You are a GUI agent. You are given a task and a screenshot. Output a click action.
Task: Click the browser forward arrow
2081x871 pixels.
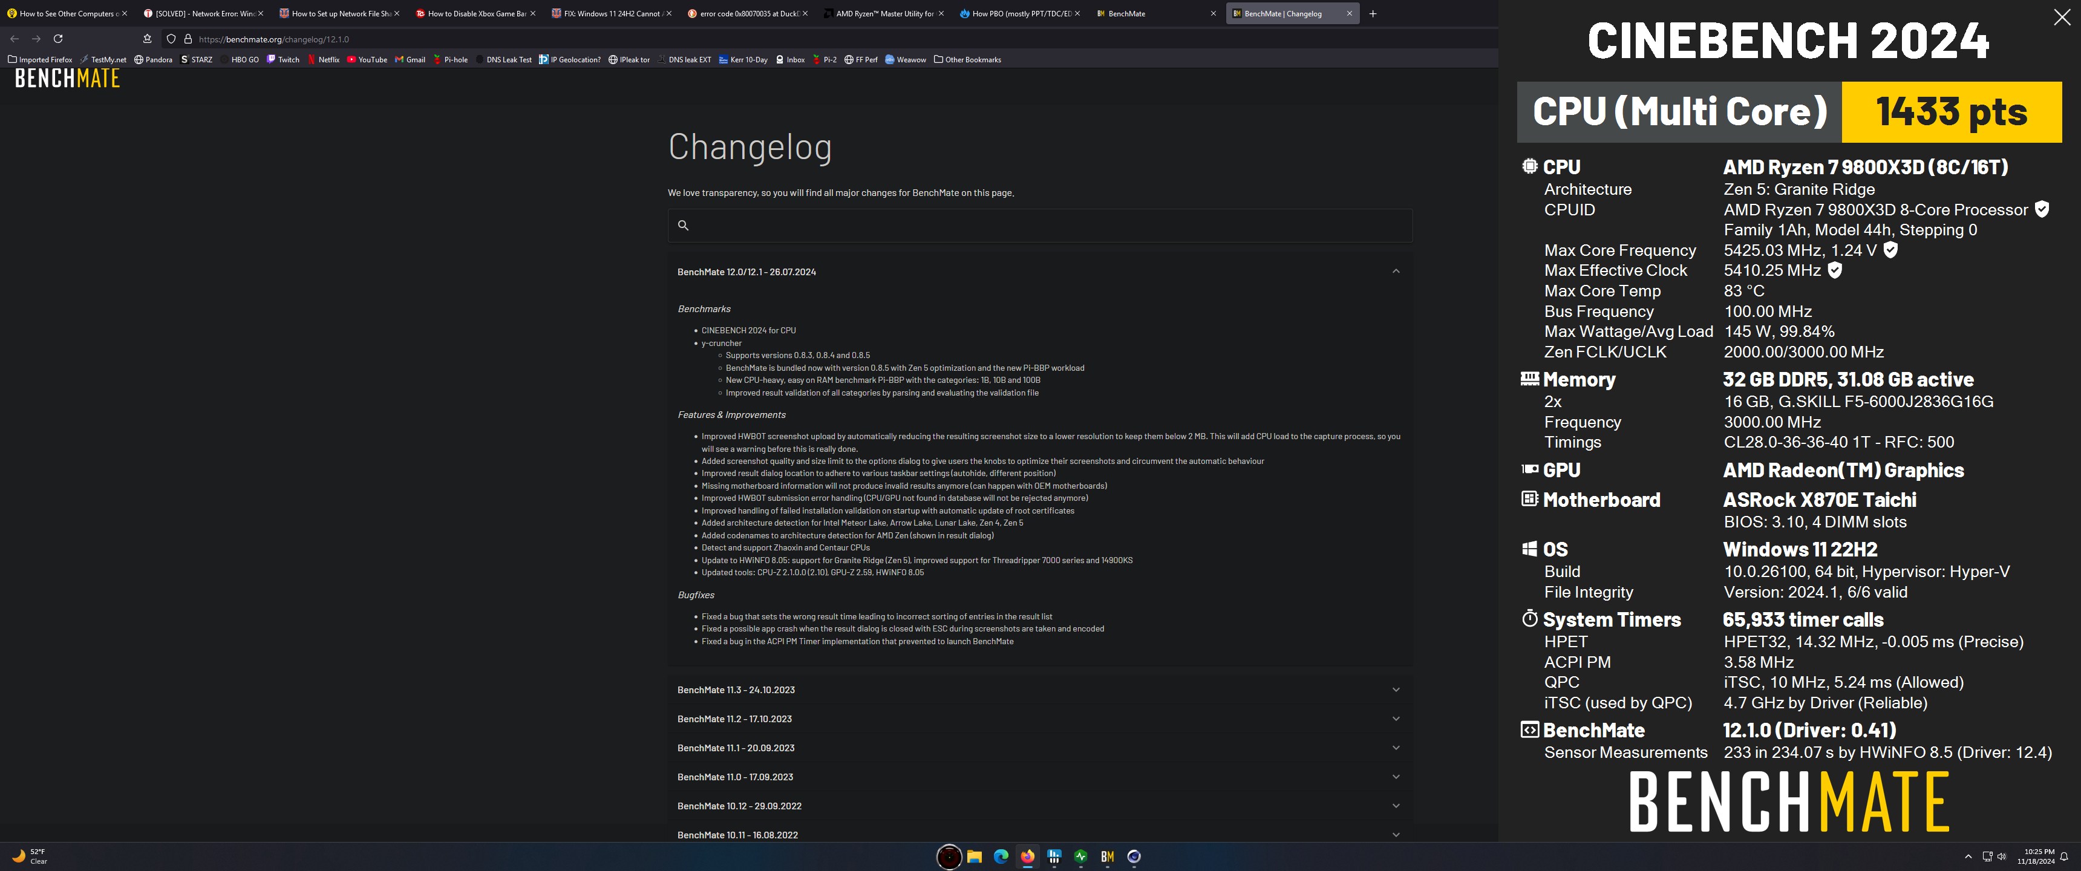pos(36,39)
